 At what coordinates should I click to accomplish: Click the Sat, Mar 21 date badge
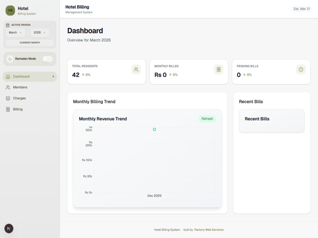(x=301, y=9)
